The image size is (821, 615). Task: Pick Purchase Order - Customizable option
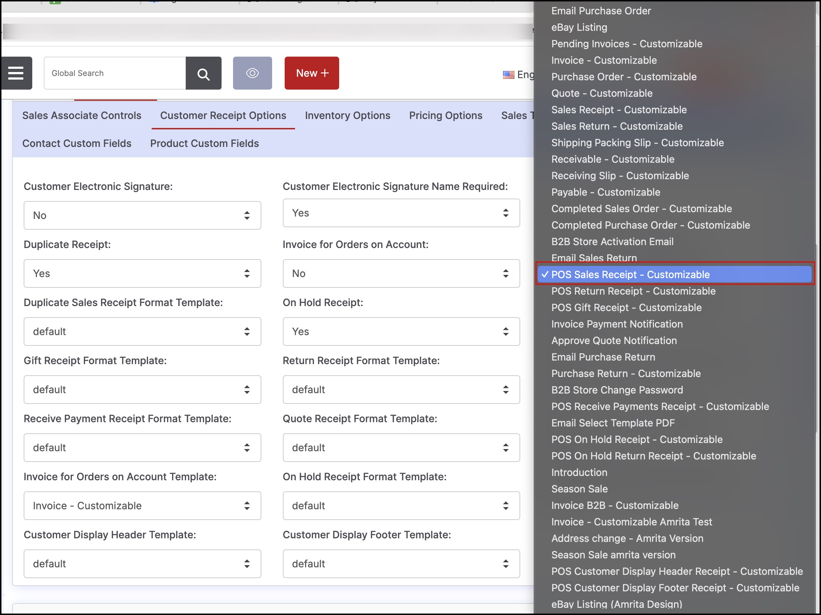(675, 77)
